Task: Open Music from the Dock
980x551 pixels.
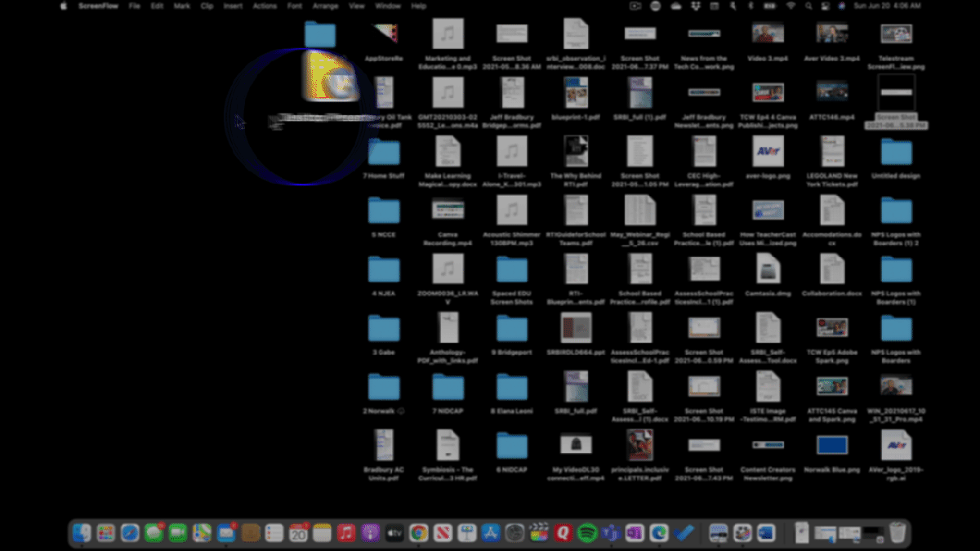Action: (x=346, y=533)
